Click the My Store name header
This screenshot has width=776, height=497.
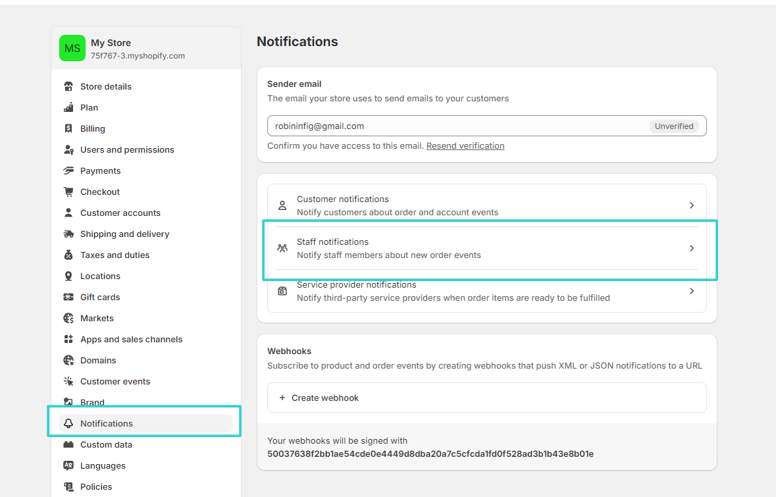(x=111, y=43)
